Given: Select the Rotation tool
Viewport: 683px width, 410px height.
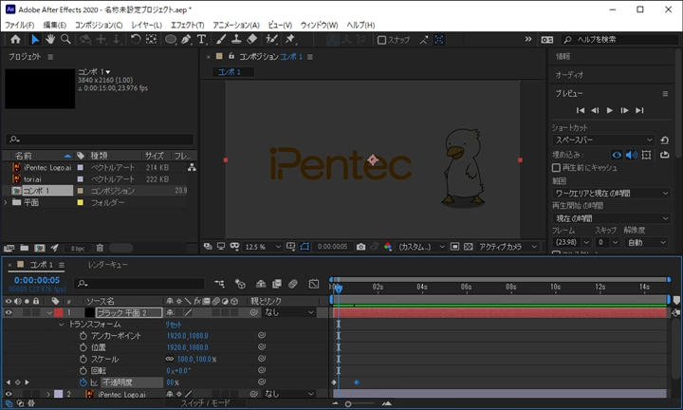Looking at the screenshot, I should tap(136, 40).
